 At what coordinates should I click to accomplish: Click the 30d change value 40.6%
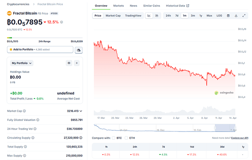tap(222, 155)
